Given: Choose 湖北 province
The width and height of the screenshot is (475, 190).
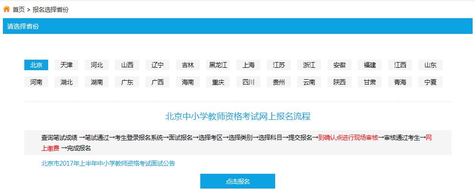Looking at the screenshot, I should point(66,82).
